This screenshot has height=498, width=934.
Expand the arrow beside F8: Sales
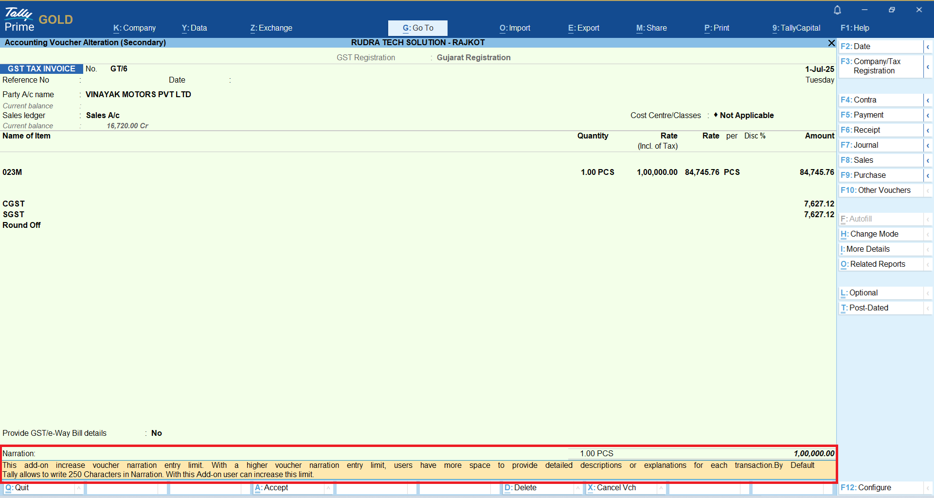tap(928, 160)
